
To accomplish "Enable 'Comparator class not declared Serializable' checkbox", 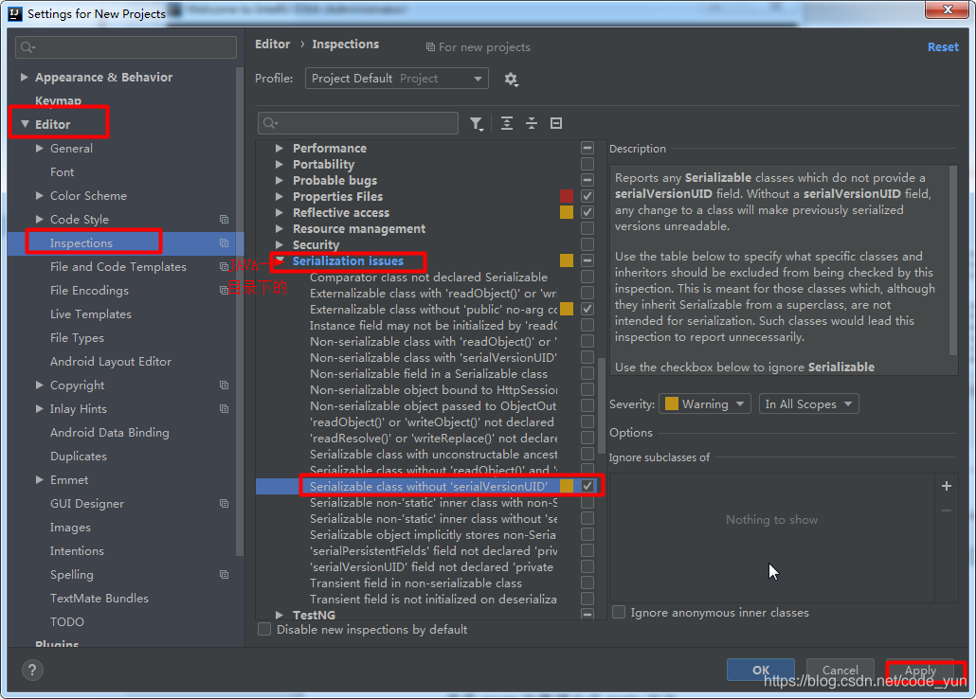I will tap(587, 277).
